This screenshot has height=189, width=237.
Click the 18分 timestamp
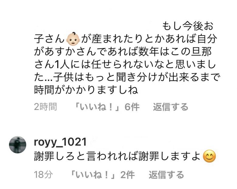pos(43,175)
